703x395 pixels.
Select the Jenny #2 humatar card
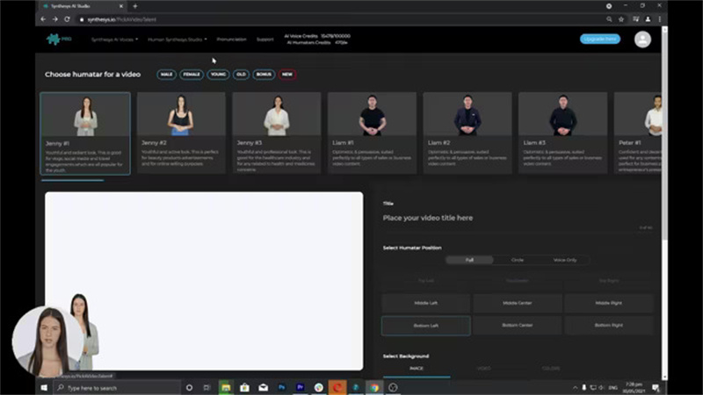pyautogui.click(x=181, y=133)
